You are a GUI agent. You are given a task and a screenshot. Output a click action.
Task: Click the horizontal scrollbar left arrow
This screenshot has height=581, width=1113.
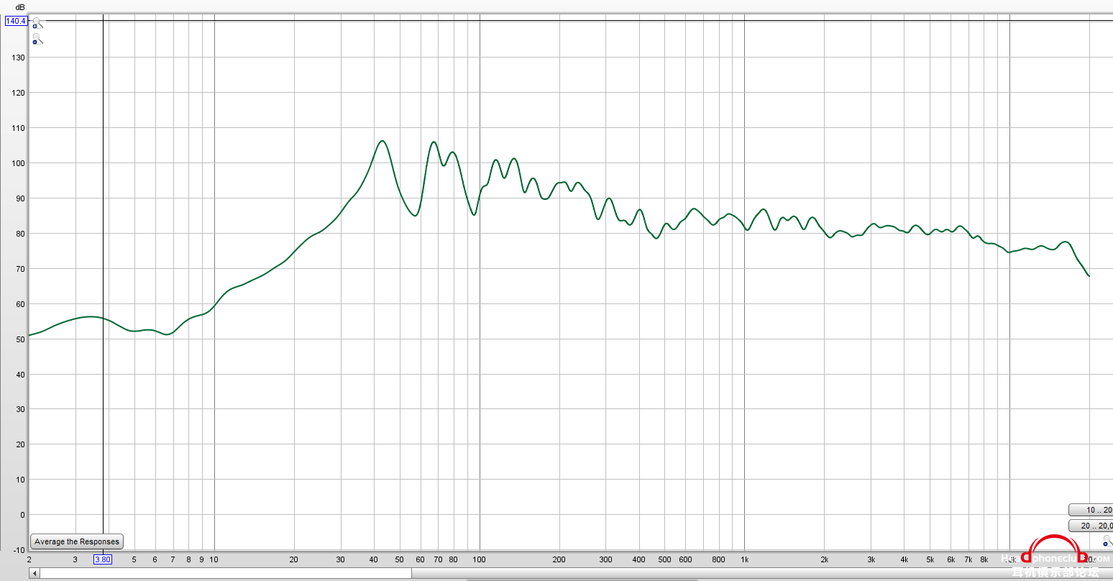click(34, 573)
